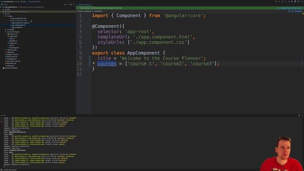
Task: Open the Terminal panel settings icon
Action: coord(299,115)
